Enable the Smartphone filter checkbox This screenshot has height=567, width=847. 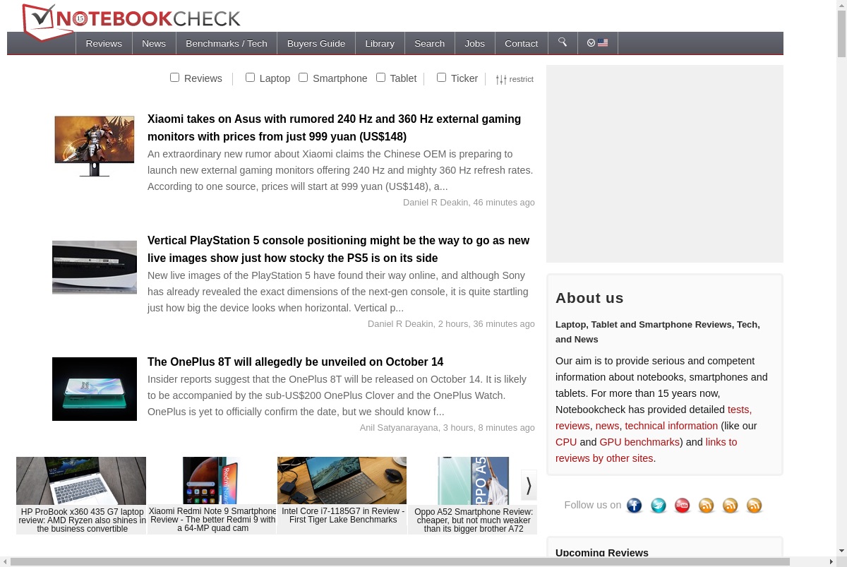[303, 77]
